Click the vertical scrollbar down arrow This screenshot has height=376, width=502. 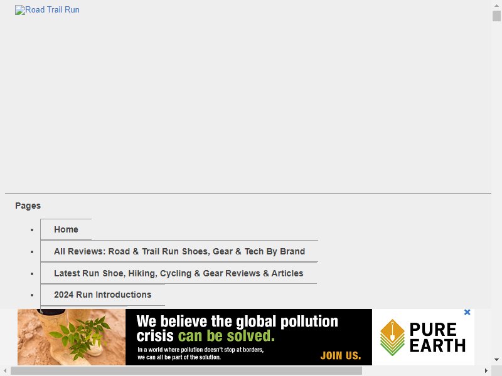click(496, 360)
